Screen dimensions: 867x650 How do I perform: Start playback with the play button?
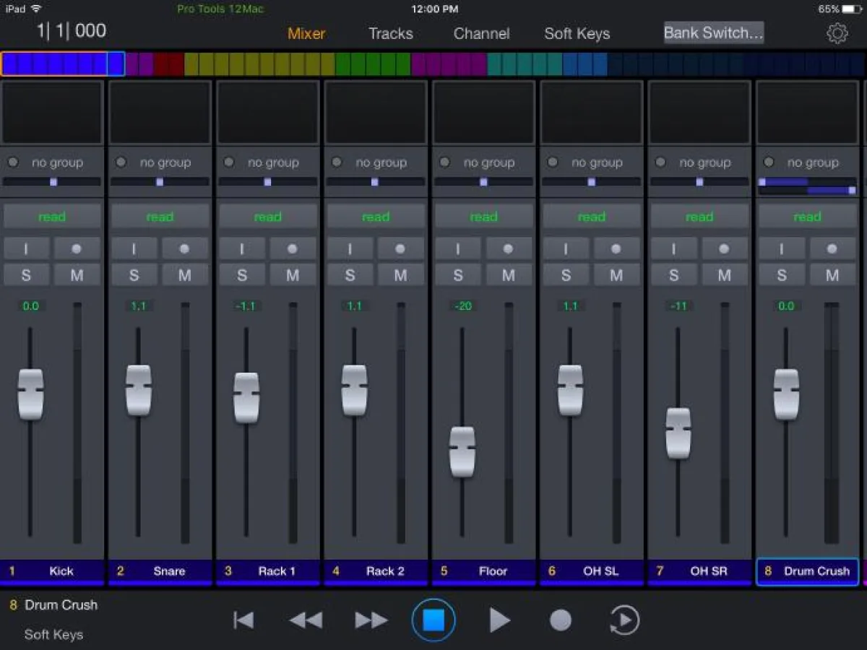click(x=499, y=620)
